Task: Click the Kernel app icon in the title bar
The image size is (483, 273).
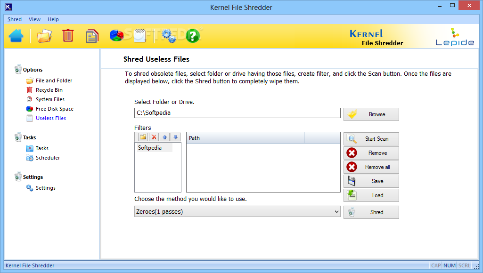Action: 8,7
